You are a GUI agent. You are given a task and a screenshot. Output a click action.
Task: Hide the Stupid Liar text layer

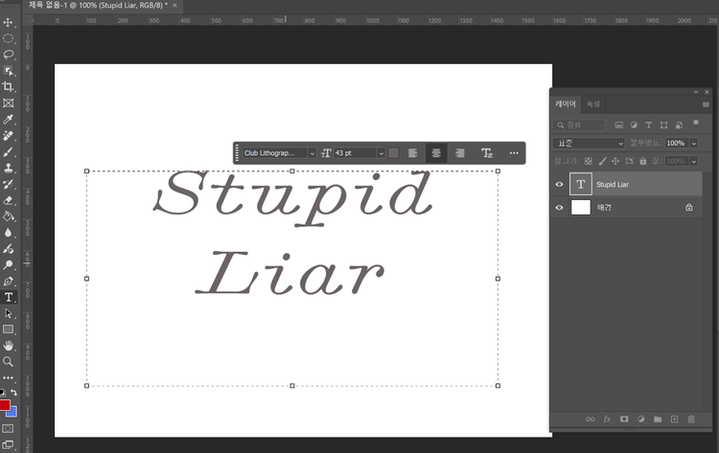point(560,184)
